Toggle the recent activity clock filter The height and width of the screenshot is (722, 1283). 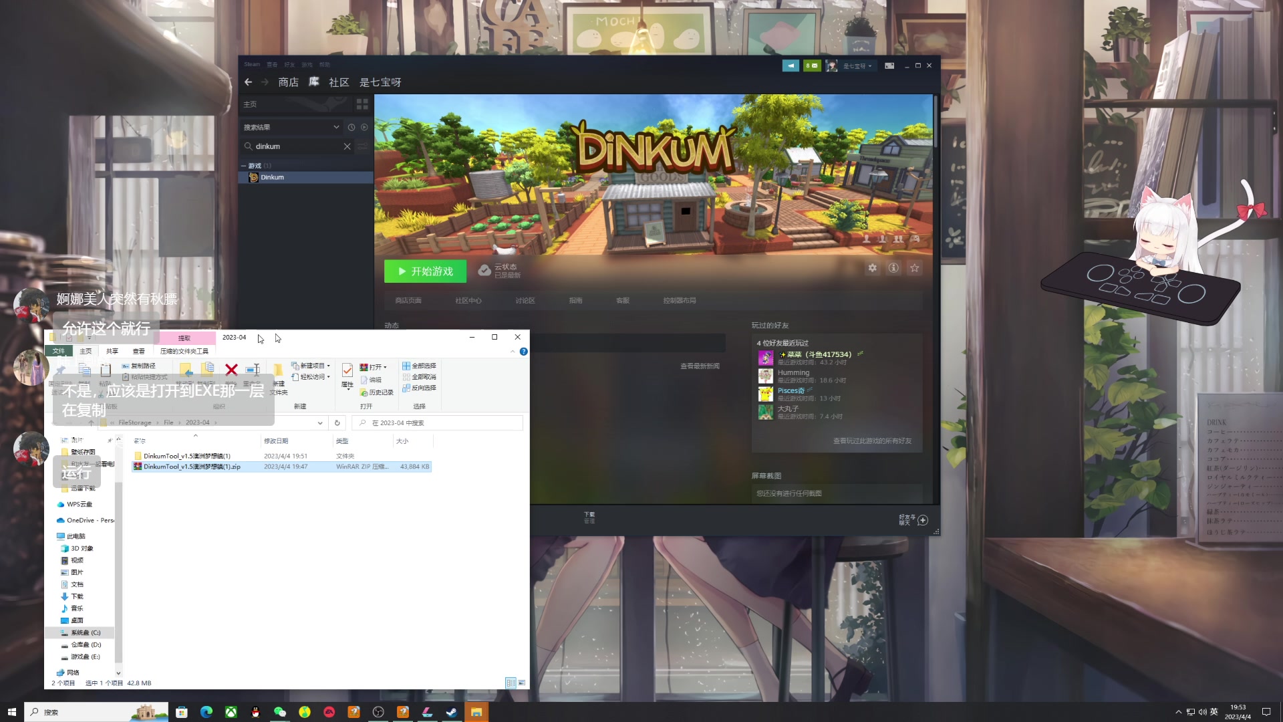tap(351, 127)
